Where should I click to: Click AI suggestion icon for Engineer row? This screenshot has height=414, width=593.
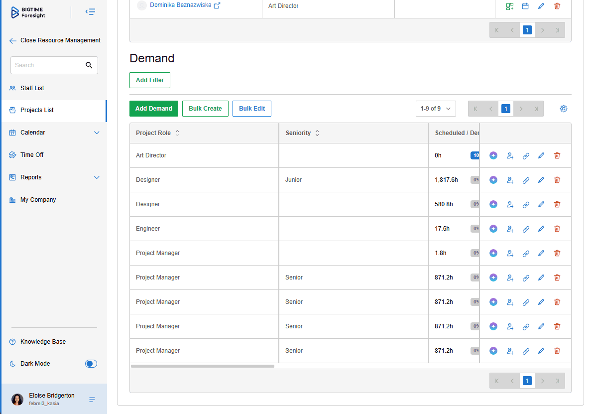(x=493, y=229)
